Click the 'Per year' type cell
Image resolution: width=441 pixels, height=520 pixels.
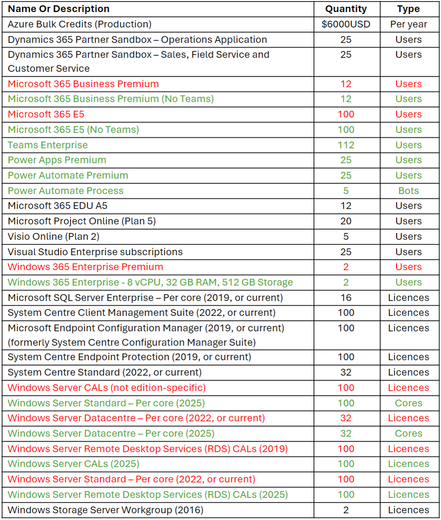pyautogui.click(x=409, y=24)
